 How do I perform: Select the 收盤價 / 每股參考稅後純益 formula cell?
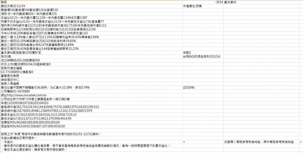[x=261, y=142]
